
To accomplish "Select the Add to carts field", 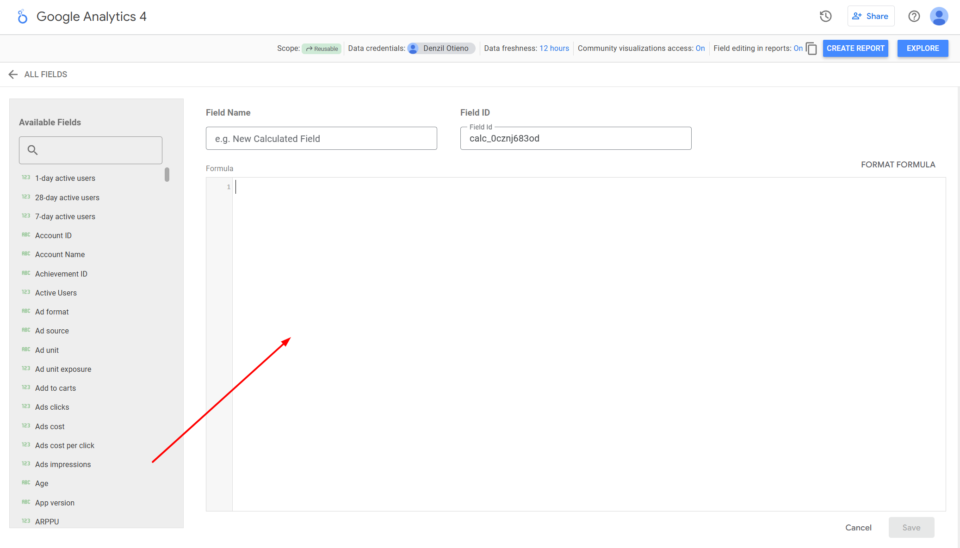I will 56,388.
